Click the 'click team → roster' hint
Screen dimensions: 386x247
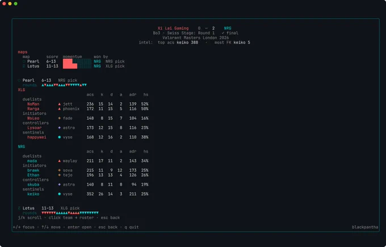point(71,217)
